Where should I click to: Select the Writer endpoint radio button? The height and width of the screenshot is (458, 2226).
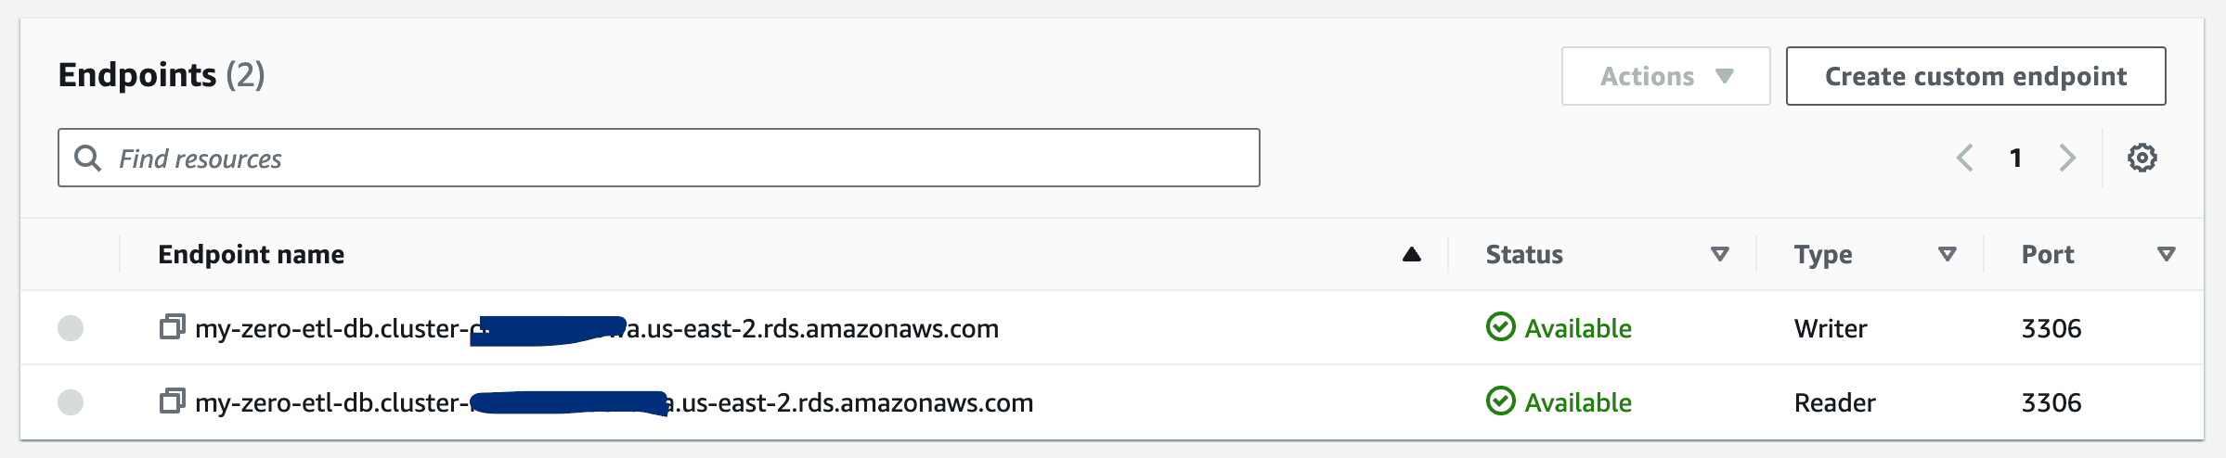tap(71, 328)
